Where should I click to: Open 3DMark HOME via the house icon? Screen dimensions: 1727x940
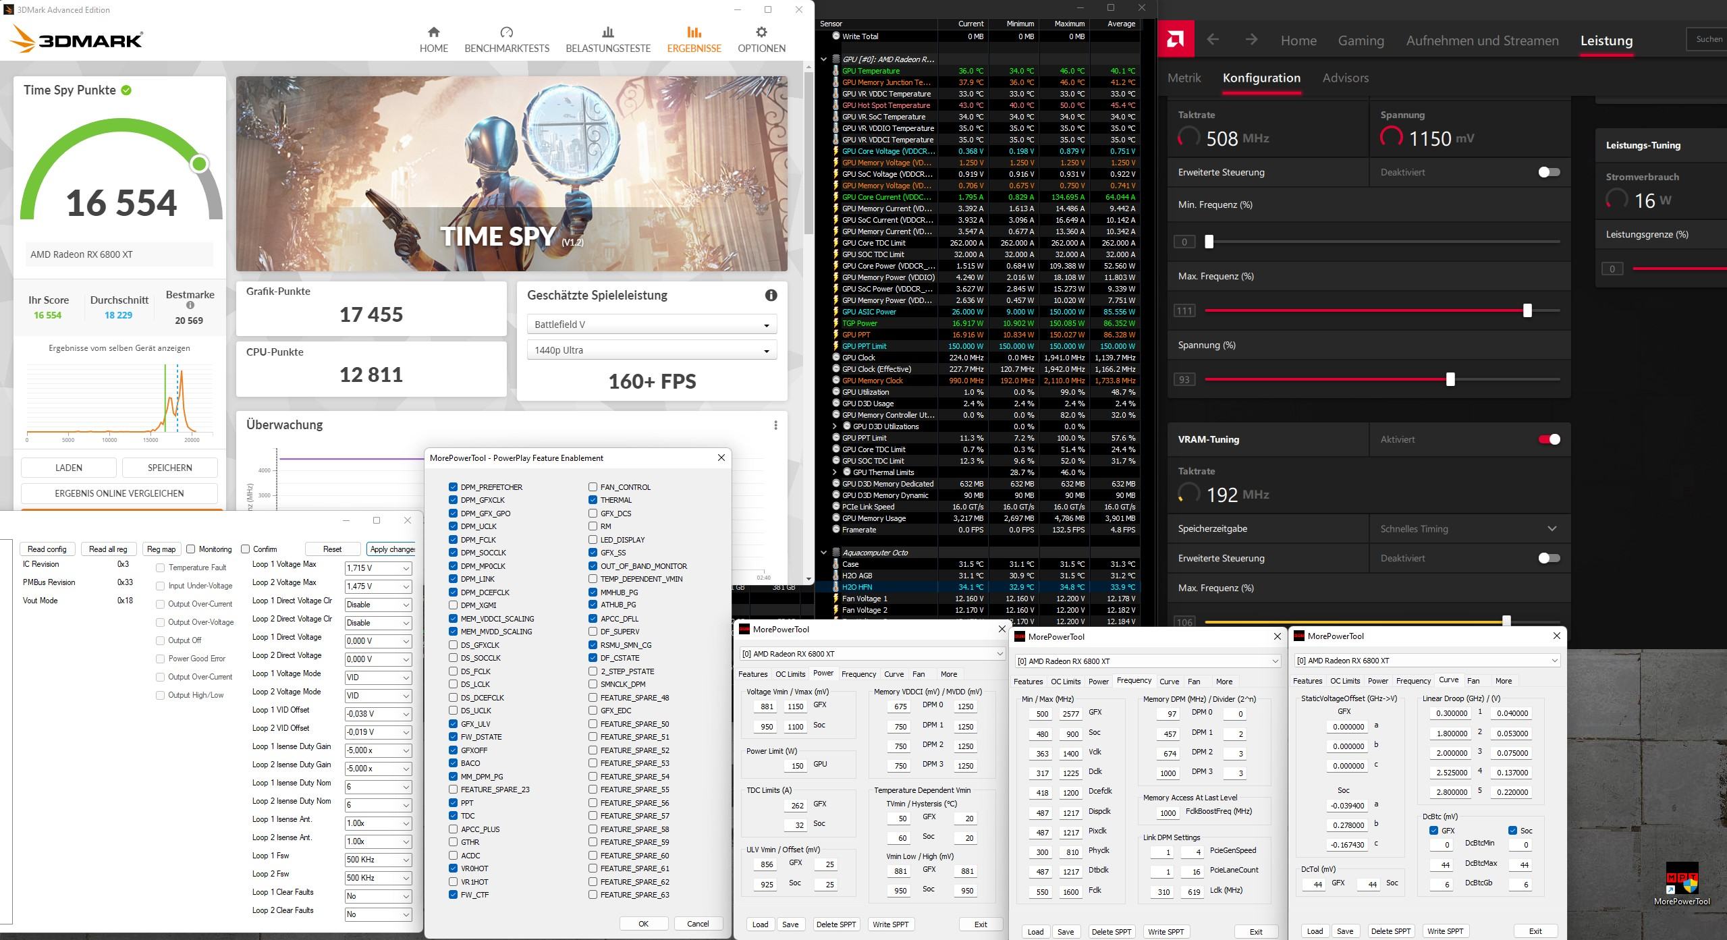pyautogui.click(x=433, y=32)
